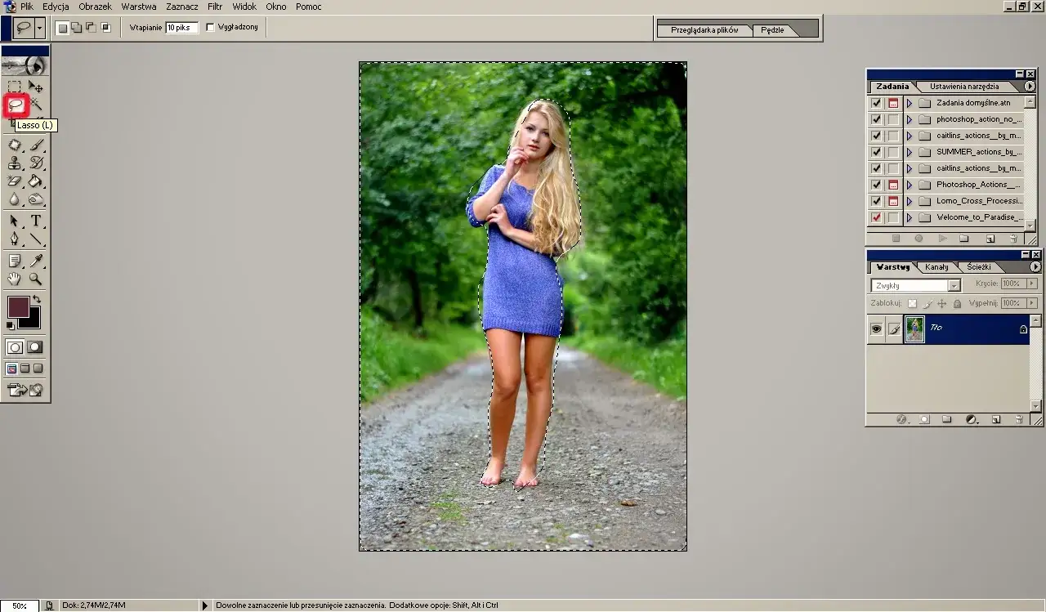Select the Eyedropper tool

tap(36, 261)
